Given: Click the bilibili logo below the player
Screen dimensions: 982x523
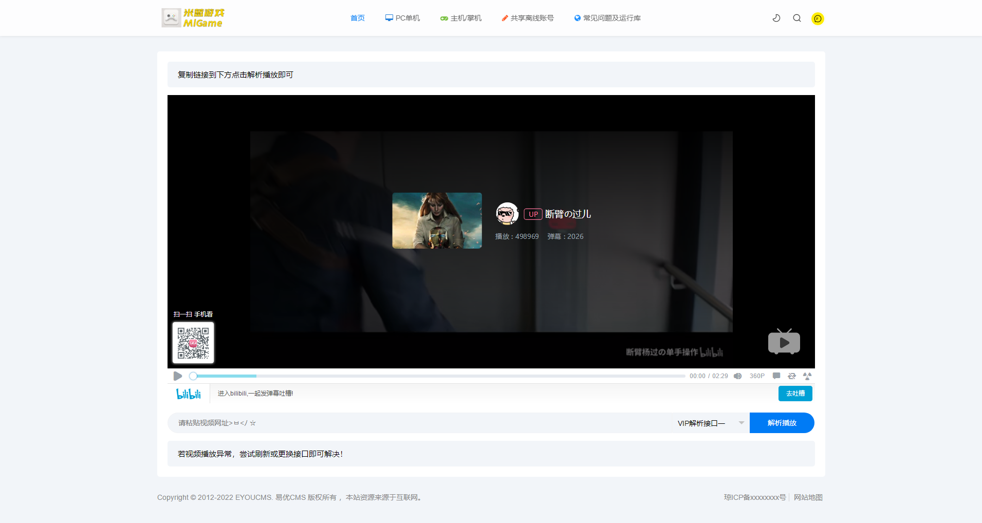Looking at the screenshot, I should click(x=189, y=394).
